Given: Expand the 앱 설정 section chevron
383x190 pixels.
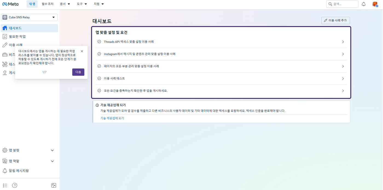Looking at the screenshot, I should (53, 150).
